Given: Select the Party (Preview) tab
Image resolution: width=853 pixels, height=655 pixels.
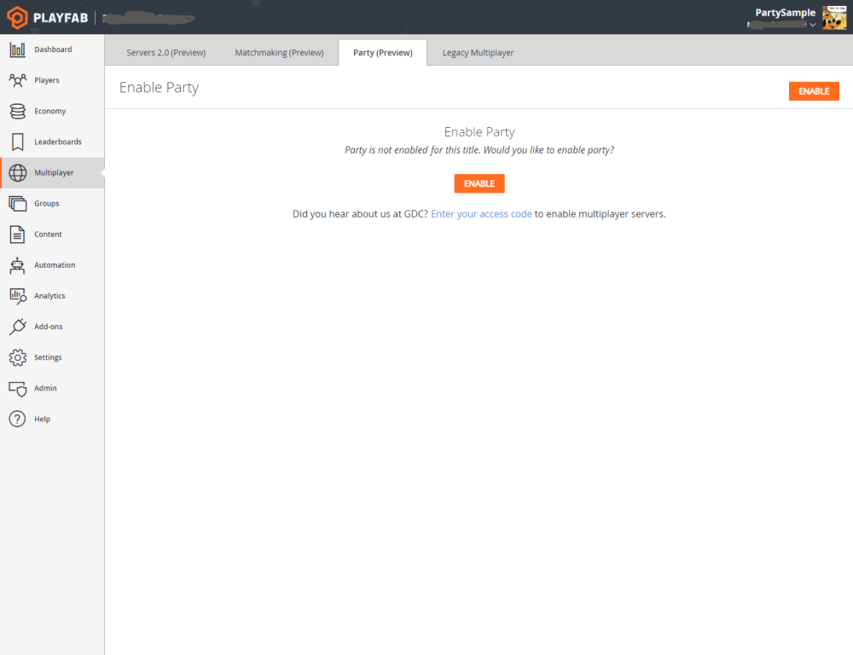Looking at the screenshot, I should (x=382, y=53).
